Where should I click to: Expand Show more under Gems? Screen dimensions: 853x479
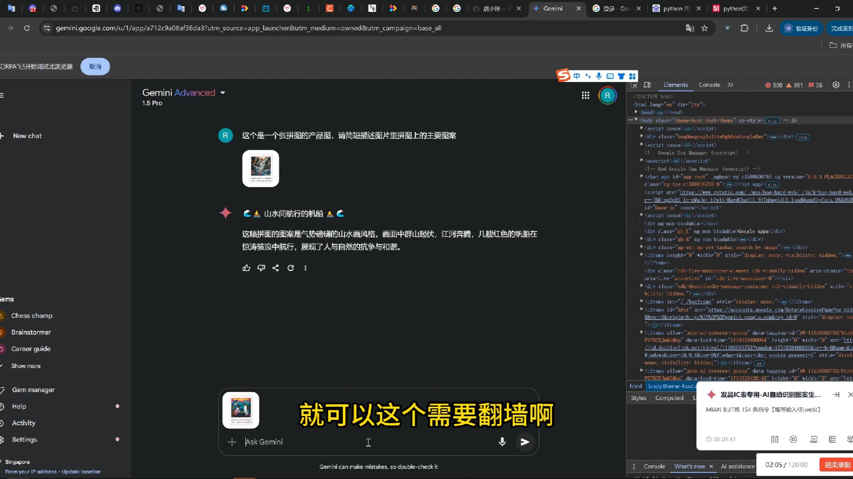[x=26, y=366]
